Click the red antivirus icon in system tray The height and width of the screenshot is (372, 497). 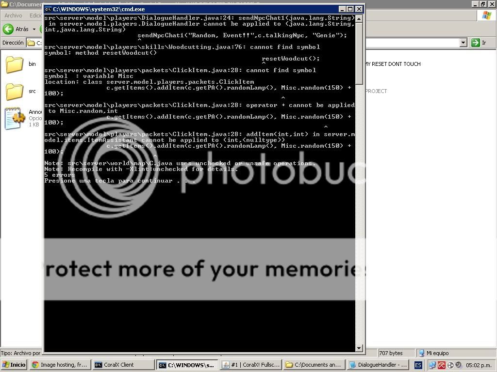click(x=442, y=365)
